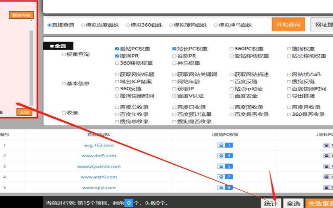Sort by ↓爱站PC权重 column header

tap(225, 134)
